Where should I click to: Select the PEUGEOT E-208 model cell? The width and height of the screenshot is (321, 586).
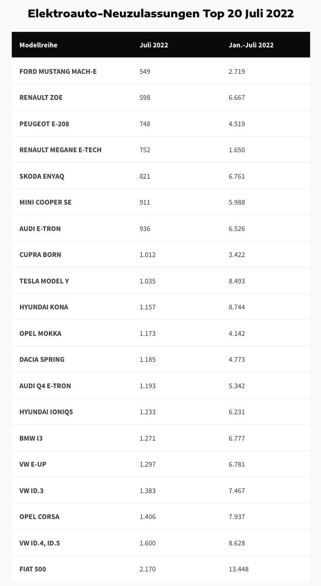[x=44, y=124]
